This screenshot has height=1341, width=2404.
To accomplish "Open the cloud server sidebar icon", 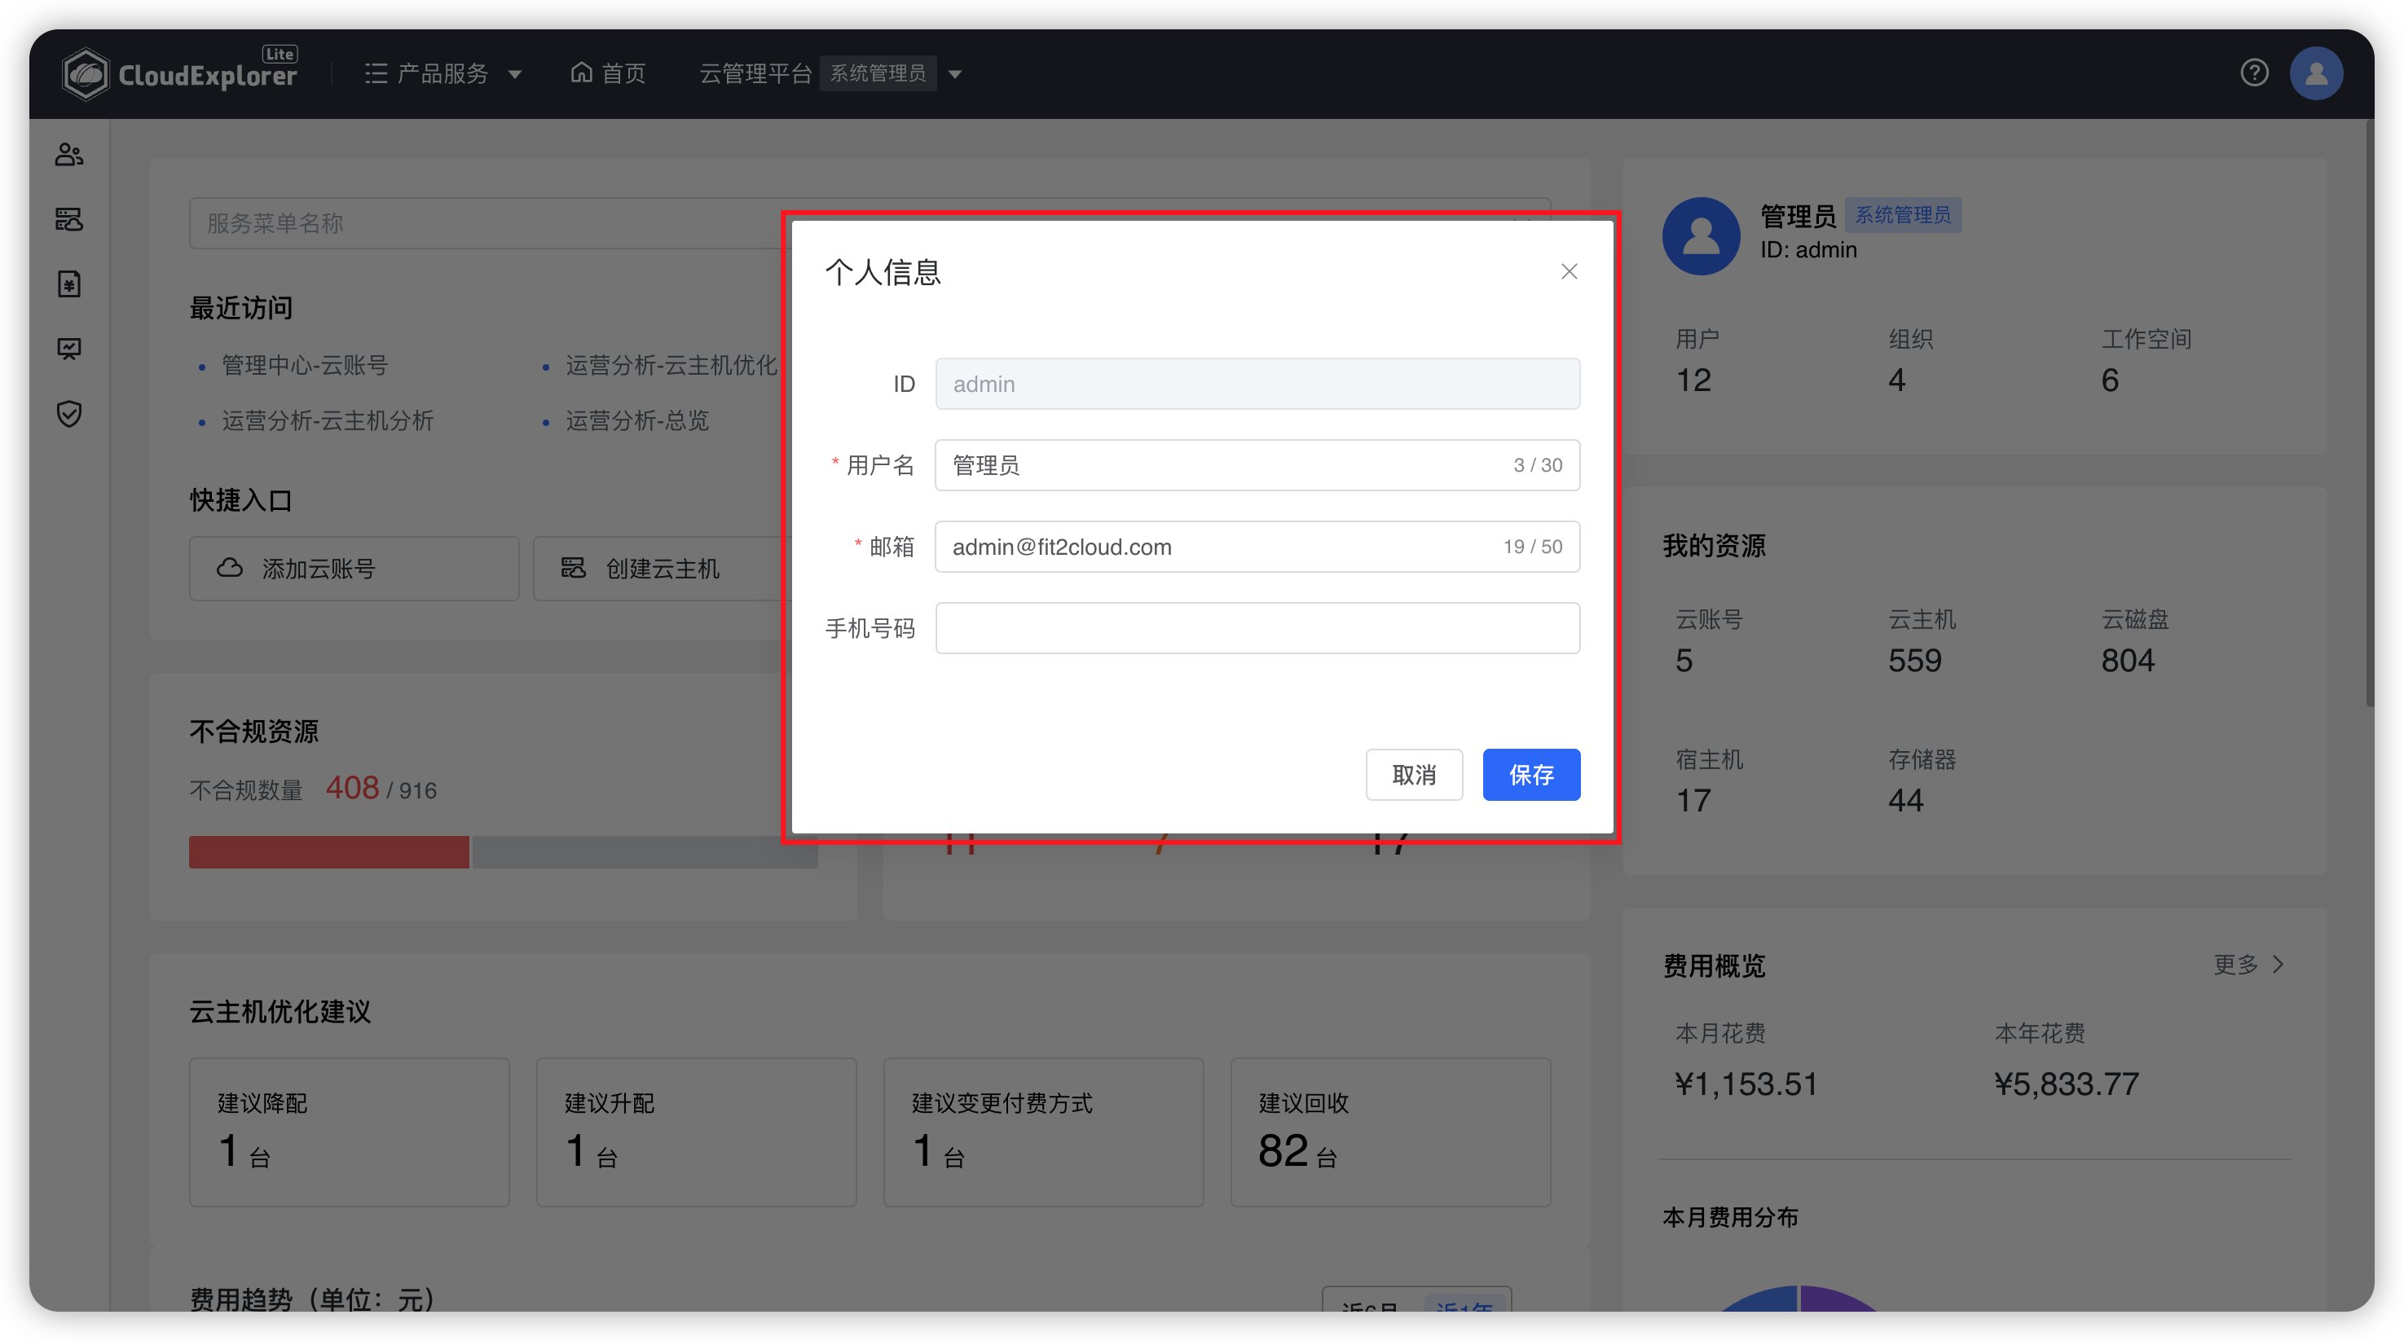I will (69, 219).
